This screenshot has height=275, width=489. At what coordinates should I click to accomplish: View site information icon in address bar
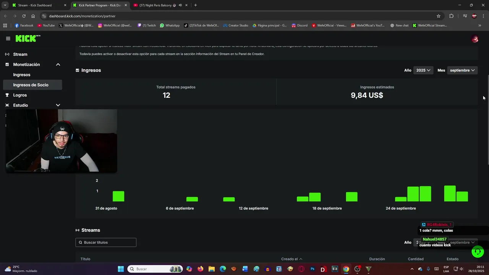pos(44,16)
